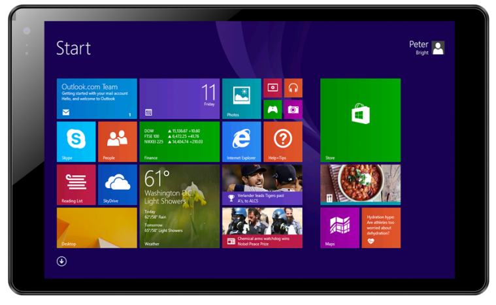This screenshot has height=305, width=496.
Task: Open Sports tile about Verlander leading Tigers
Action: pos(262,185)
